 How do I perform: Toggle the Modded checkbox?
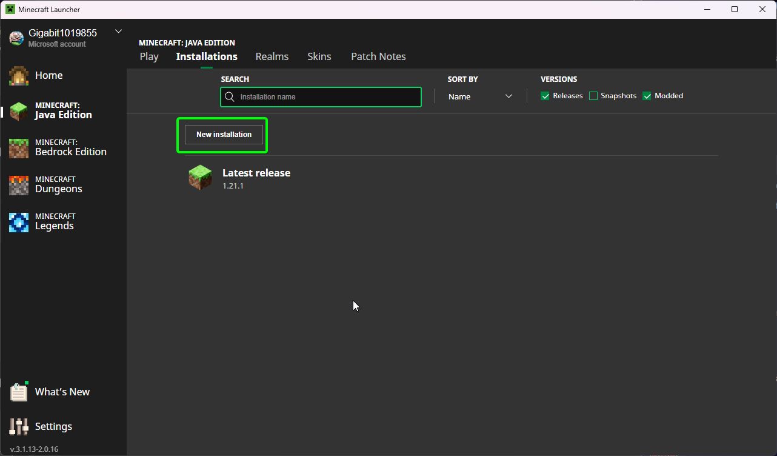(647, 96)
